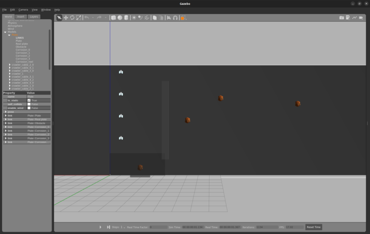The height and width of the screenshot is (234, 370).
Task: Take a screenshot with camera icon
Action: click(x=342, y=18)
